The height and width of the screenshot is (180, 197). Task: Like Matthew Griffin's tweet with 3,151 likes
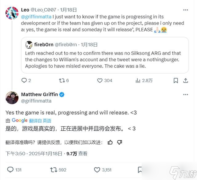pyautogui.click(x=103, y=170)
